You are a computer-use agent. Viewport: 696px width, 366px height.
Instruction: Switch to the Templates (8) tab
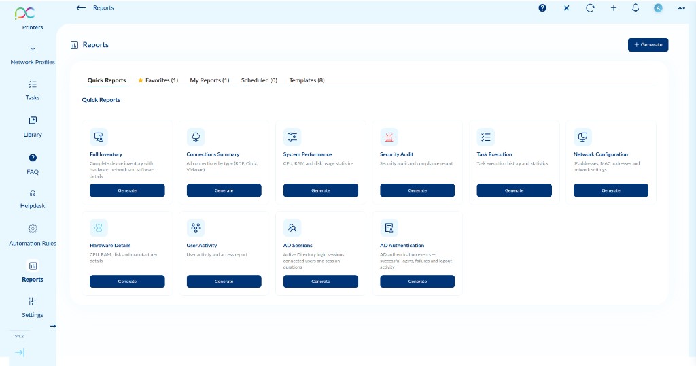(x=307, y=80)
